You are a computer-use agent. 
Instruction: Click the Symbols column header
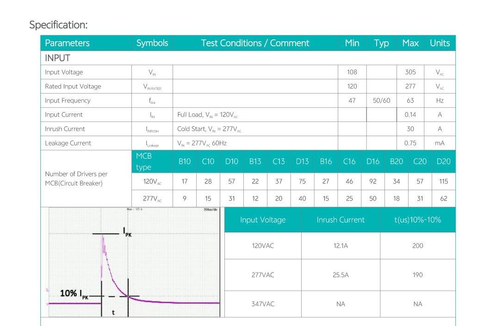point(152,43)
